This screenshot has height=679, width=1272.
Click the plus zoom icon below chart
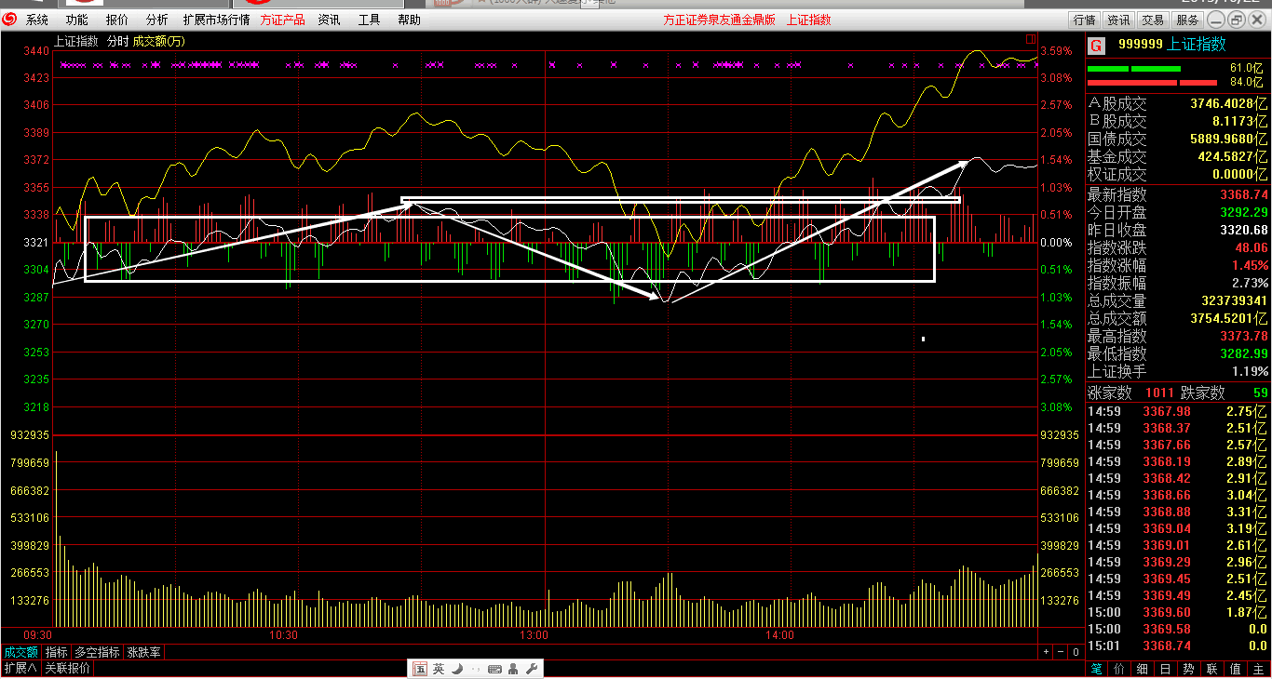pos(1046,653)
